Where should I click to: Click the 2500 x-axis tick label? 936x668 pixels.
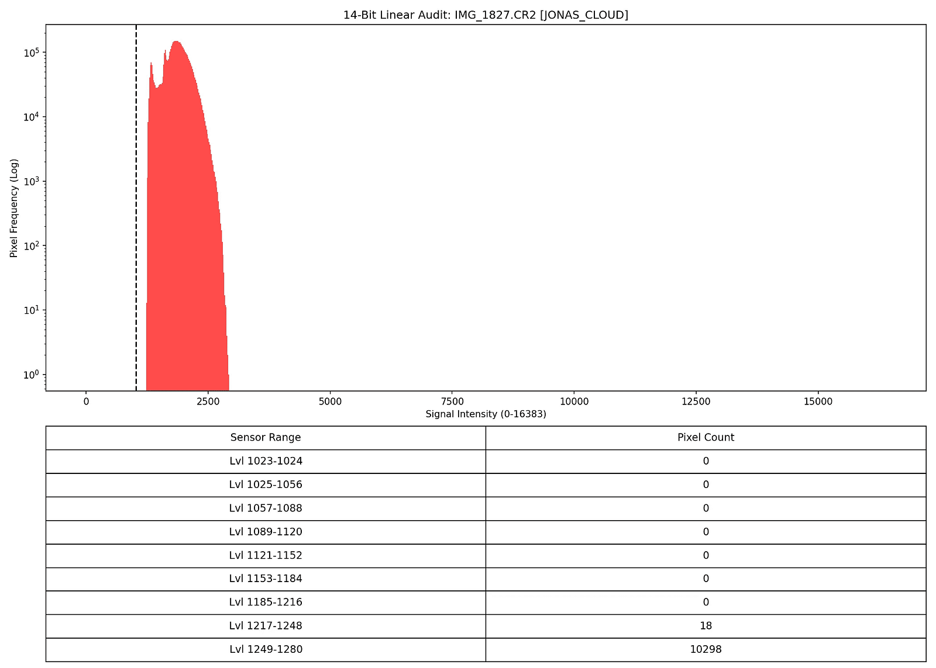(208, 402)
